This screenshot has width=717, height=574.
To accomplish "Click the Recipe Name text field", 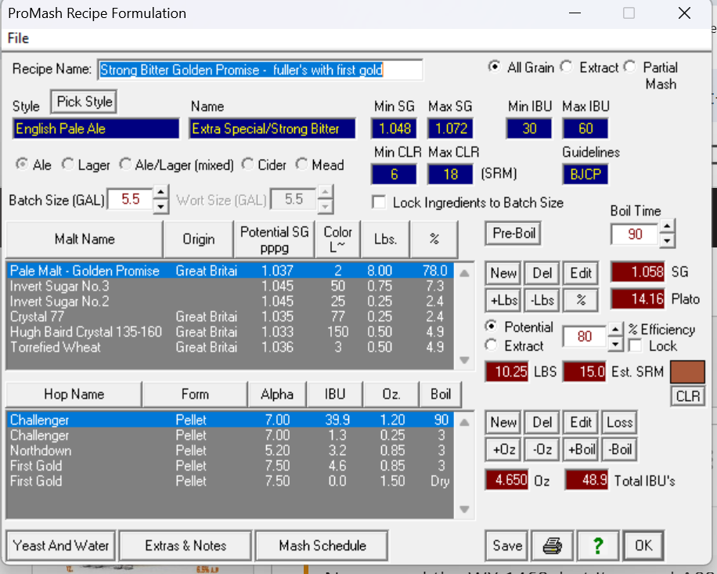I will (x=260, y=70).
